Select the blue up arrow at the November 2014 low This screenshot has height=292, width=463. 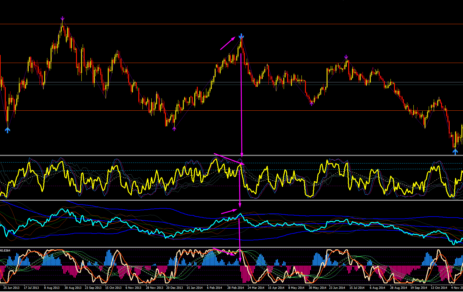coord(455,151)
